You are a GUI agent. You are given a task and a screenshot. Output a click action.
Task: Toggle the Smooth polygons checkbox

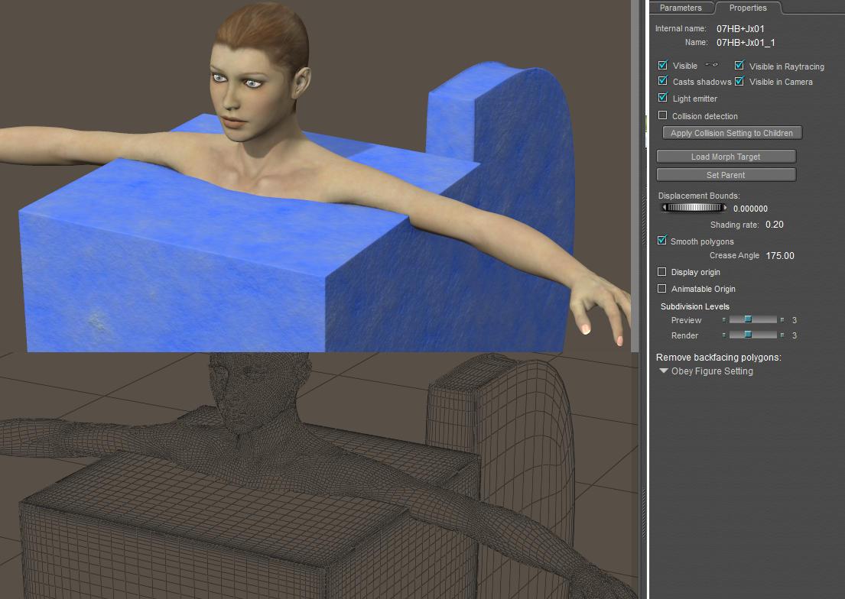click(662, 240)
